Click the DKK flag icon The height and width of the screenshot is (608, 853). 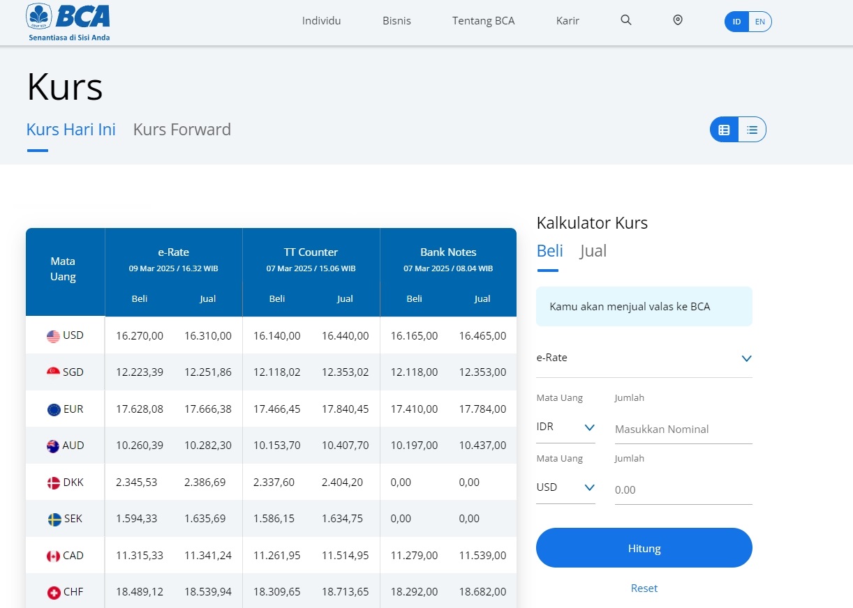53,482
